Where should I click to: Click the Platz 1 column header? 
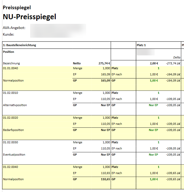(x=141, y=45)
